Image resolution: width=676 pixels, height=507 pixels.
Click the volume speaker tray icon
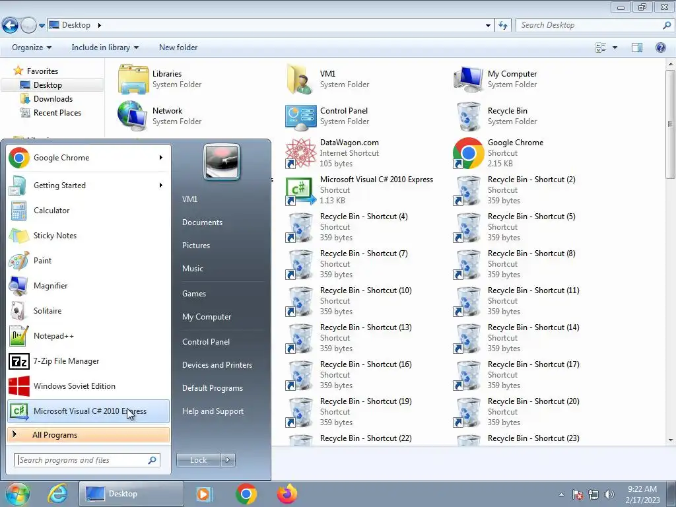click(609, 494)
